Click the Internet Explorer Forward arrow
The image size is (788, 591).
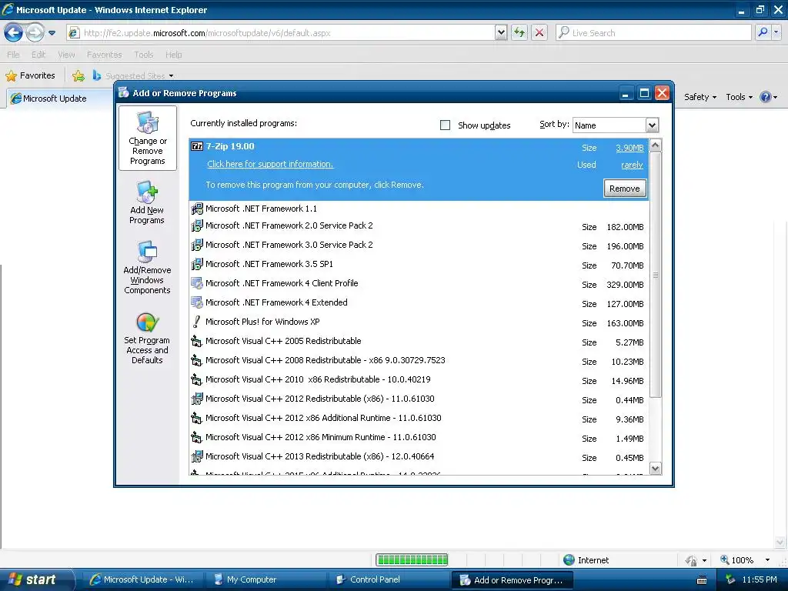coord(35,33)
